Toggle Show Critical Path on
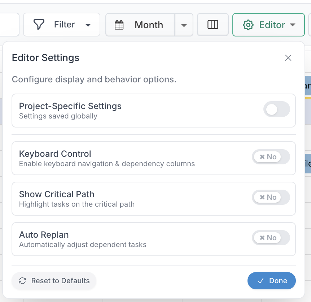311x302 pixels. (271, 197)
